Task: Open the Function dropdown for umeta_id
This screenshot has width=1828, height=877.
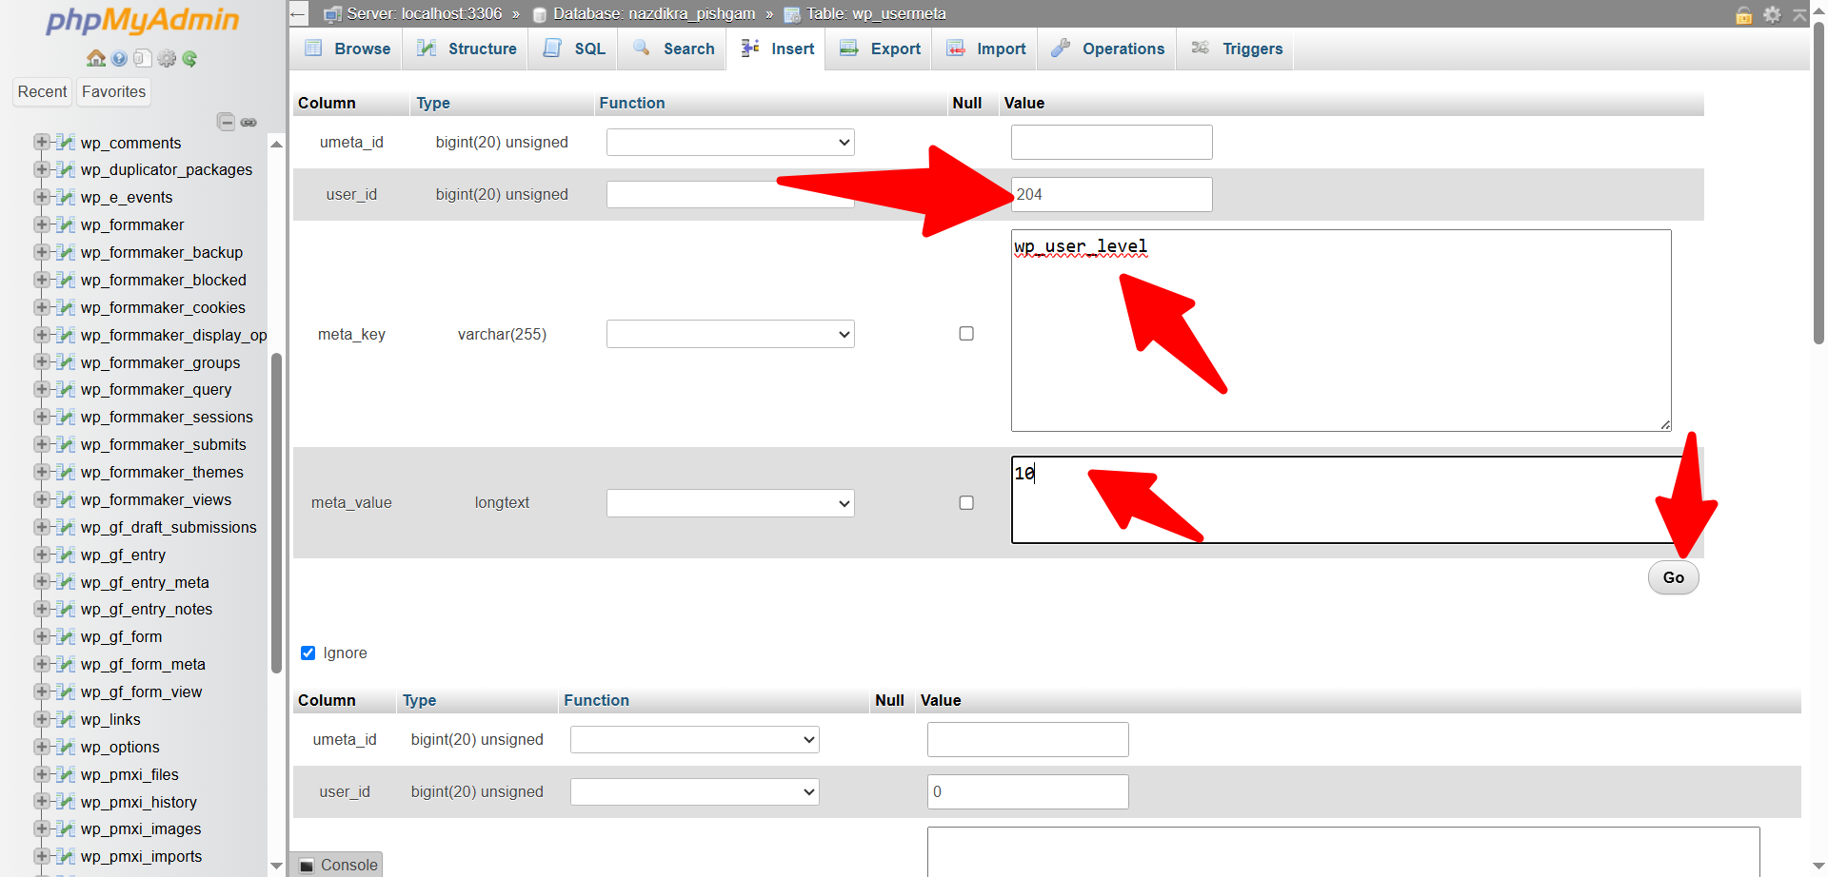Action: point(729,142)
